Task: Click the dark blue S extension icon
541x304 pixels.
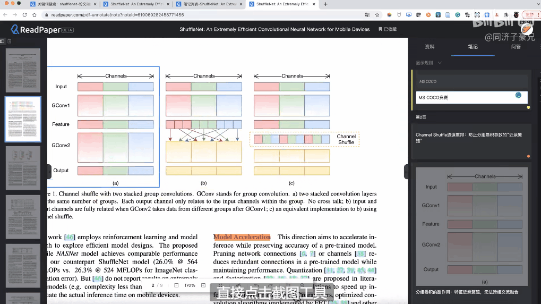Action: [438, 15]
